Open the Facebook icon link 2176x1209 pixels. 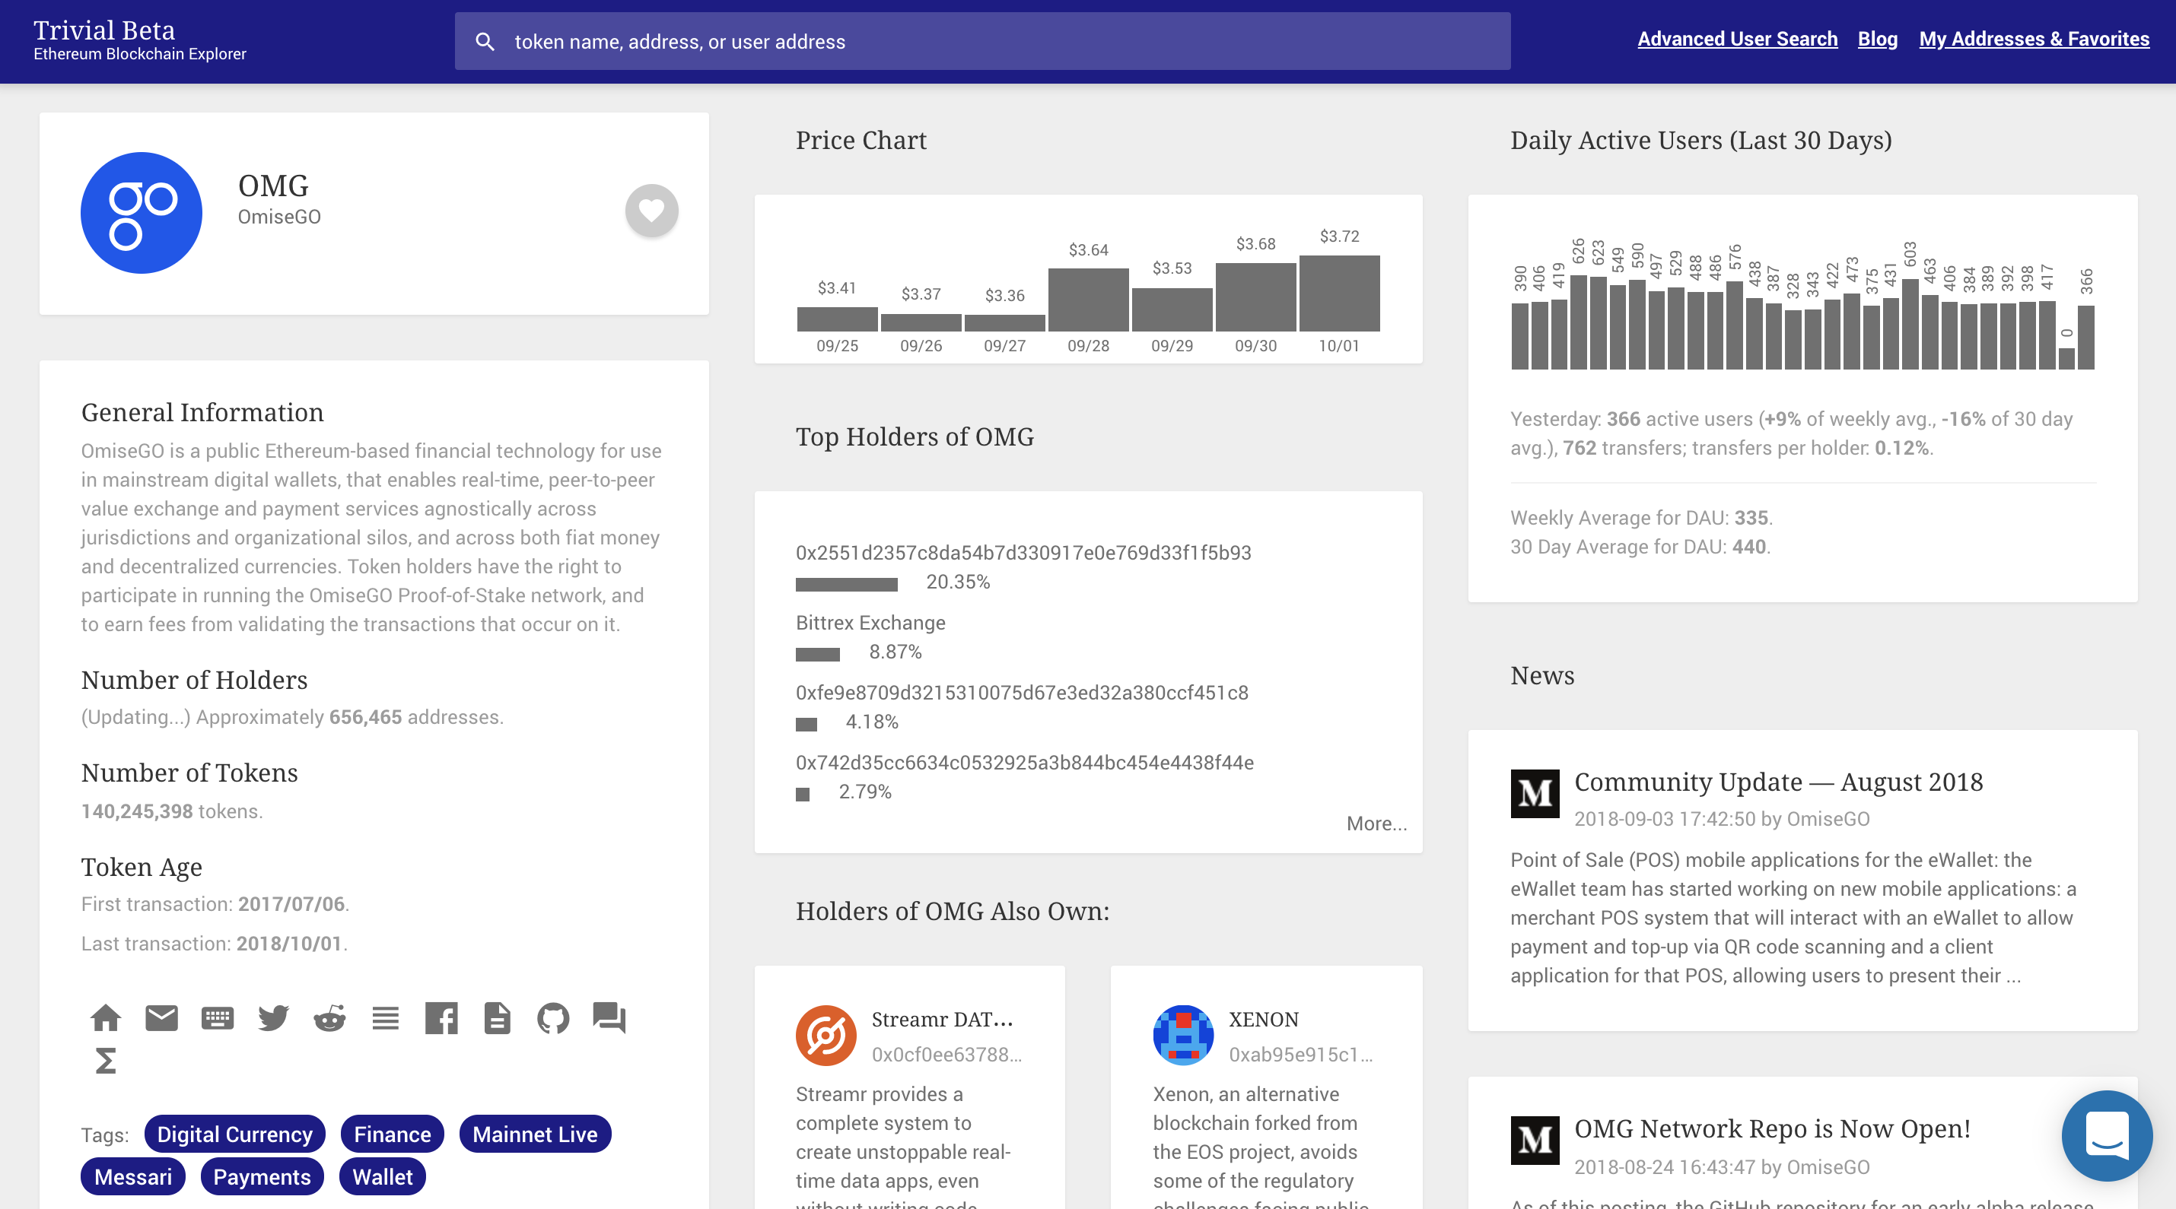pyautogui.click(x=441, y=1018)
